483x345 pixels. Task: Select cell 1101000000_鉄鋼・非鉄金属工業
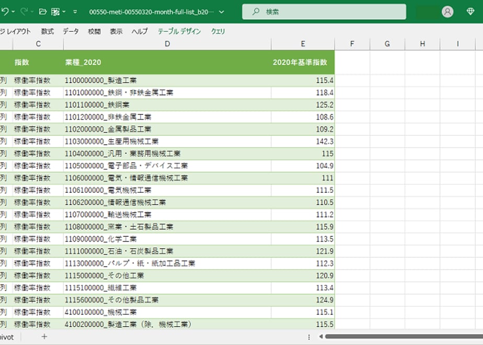click(167, 93)
